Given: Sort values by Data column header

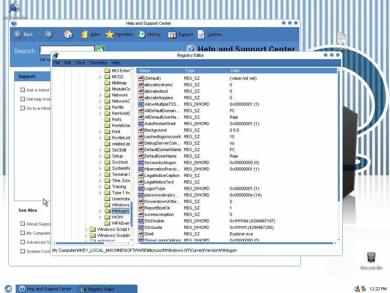Looking at the screenshot, I should click(282, 71).
